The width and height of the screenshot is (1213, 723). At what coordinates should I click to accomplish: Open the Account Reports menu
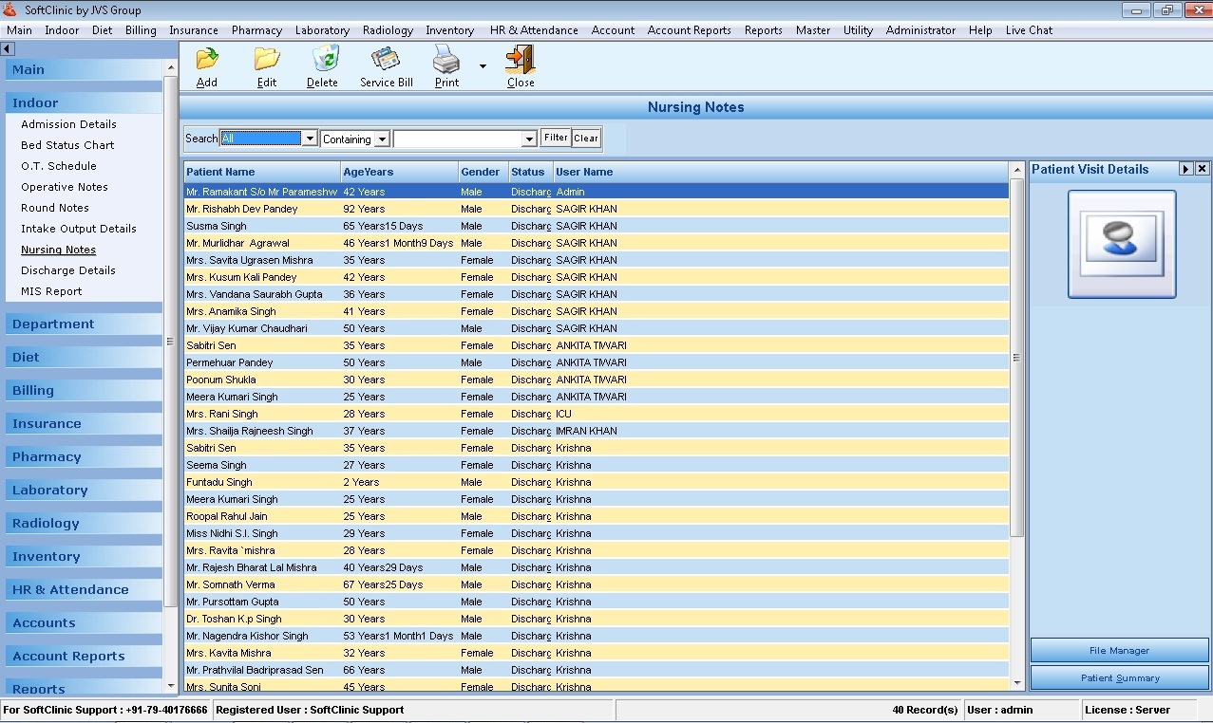coord(689,30)
